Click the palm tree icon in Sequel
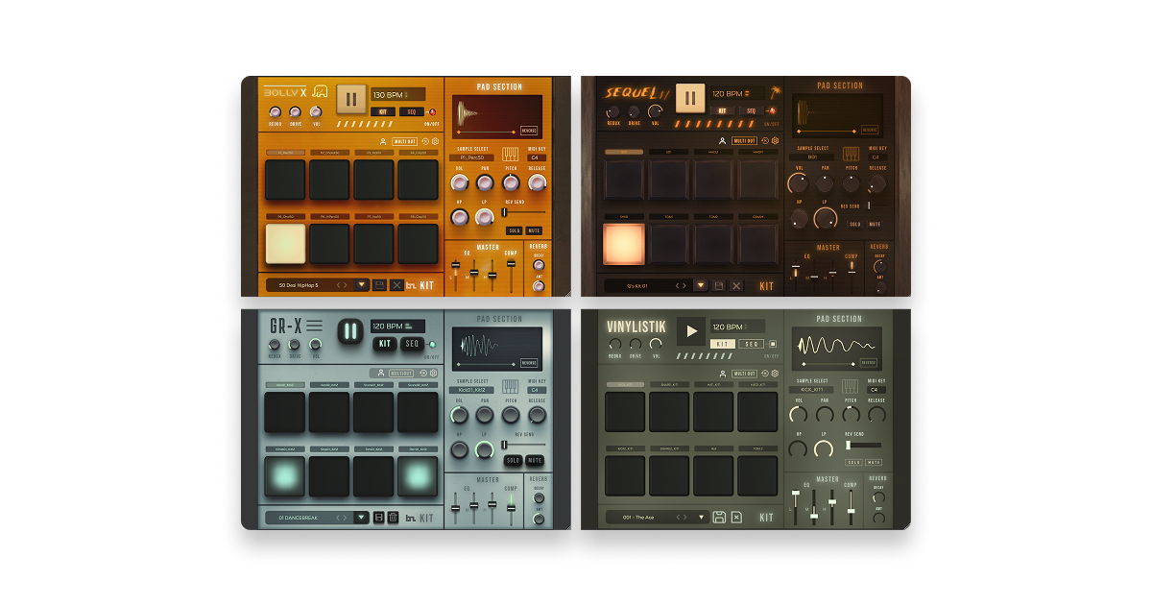The height and width of the screenshot is (605, 1152). [x=776, y=92]
